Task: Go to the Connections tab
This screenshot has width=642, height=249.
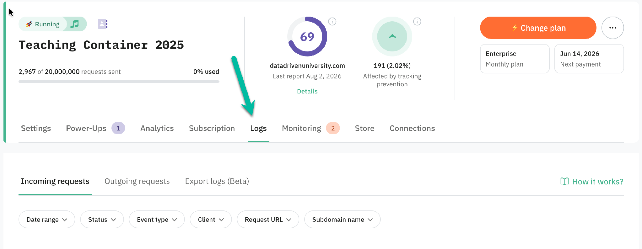Action: [412, 128]
